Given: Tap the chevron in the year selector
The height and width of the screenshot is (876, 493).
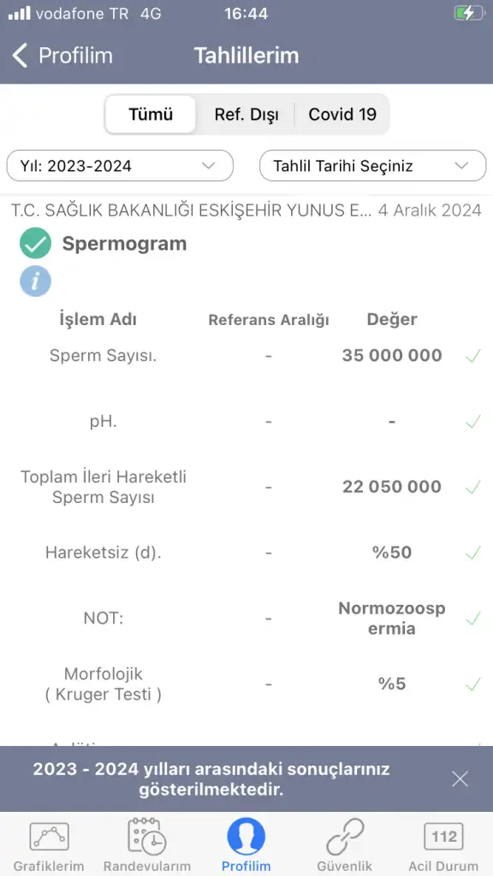Looking at the screenshot, I should click(209, 165).
